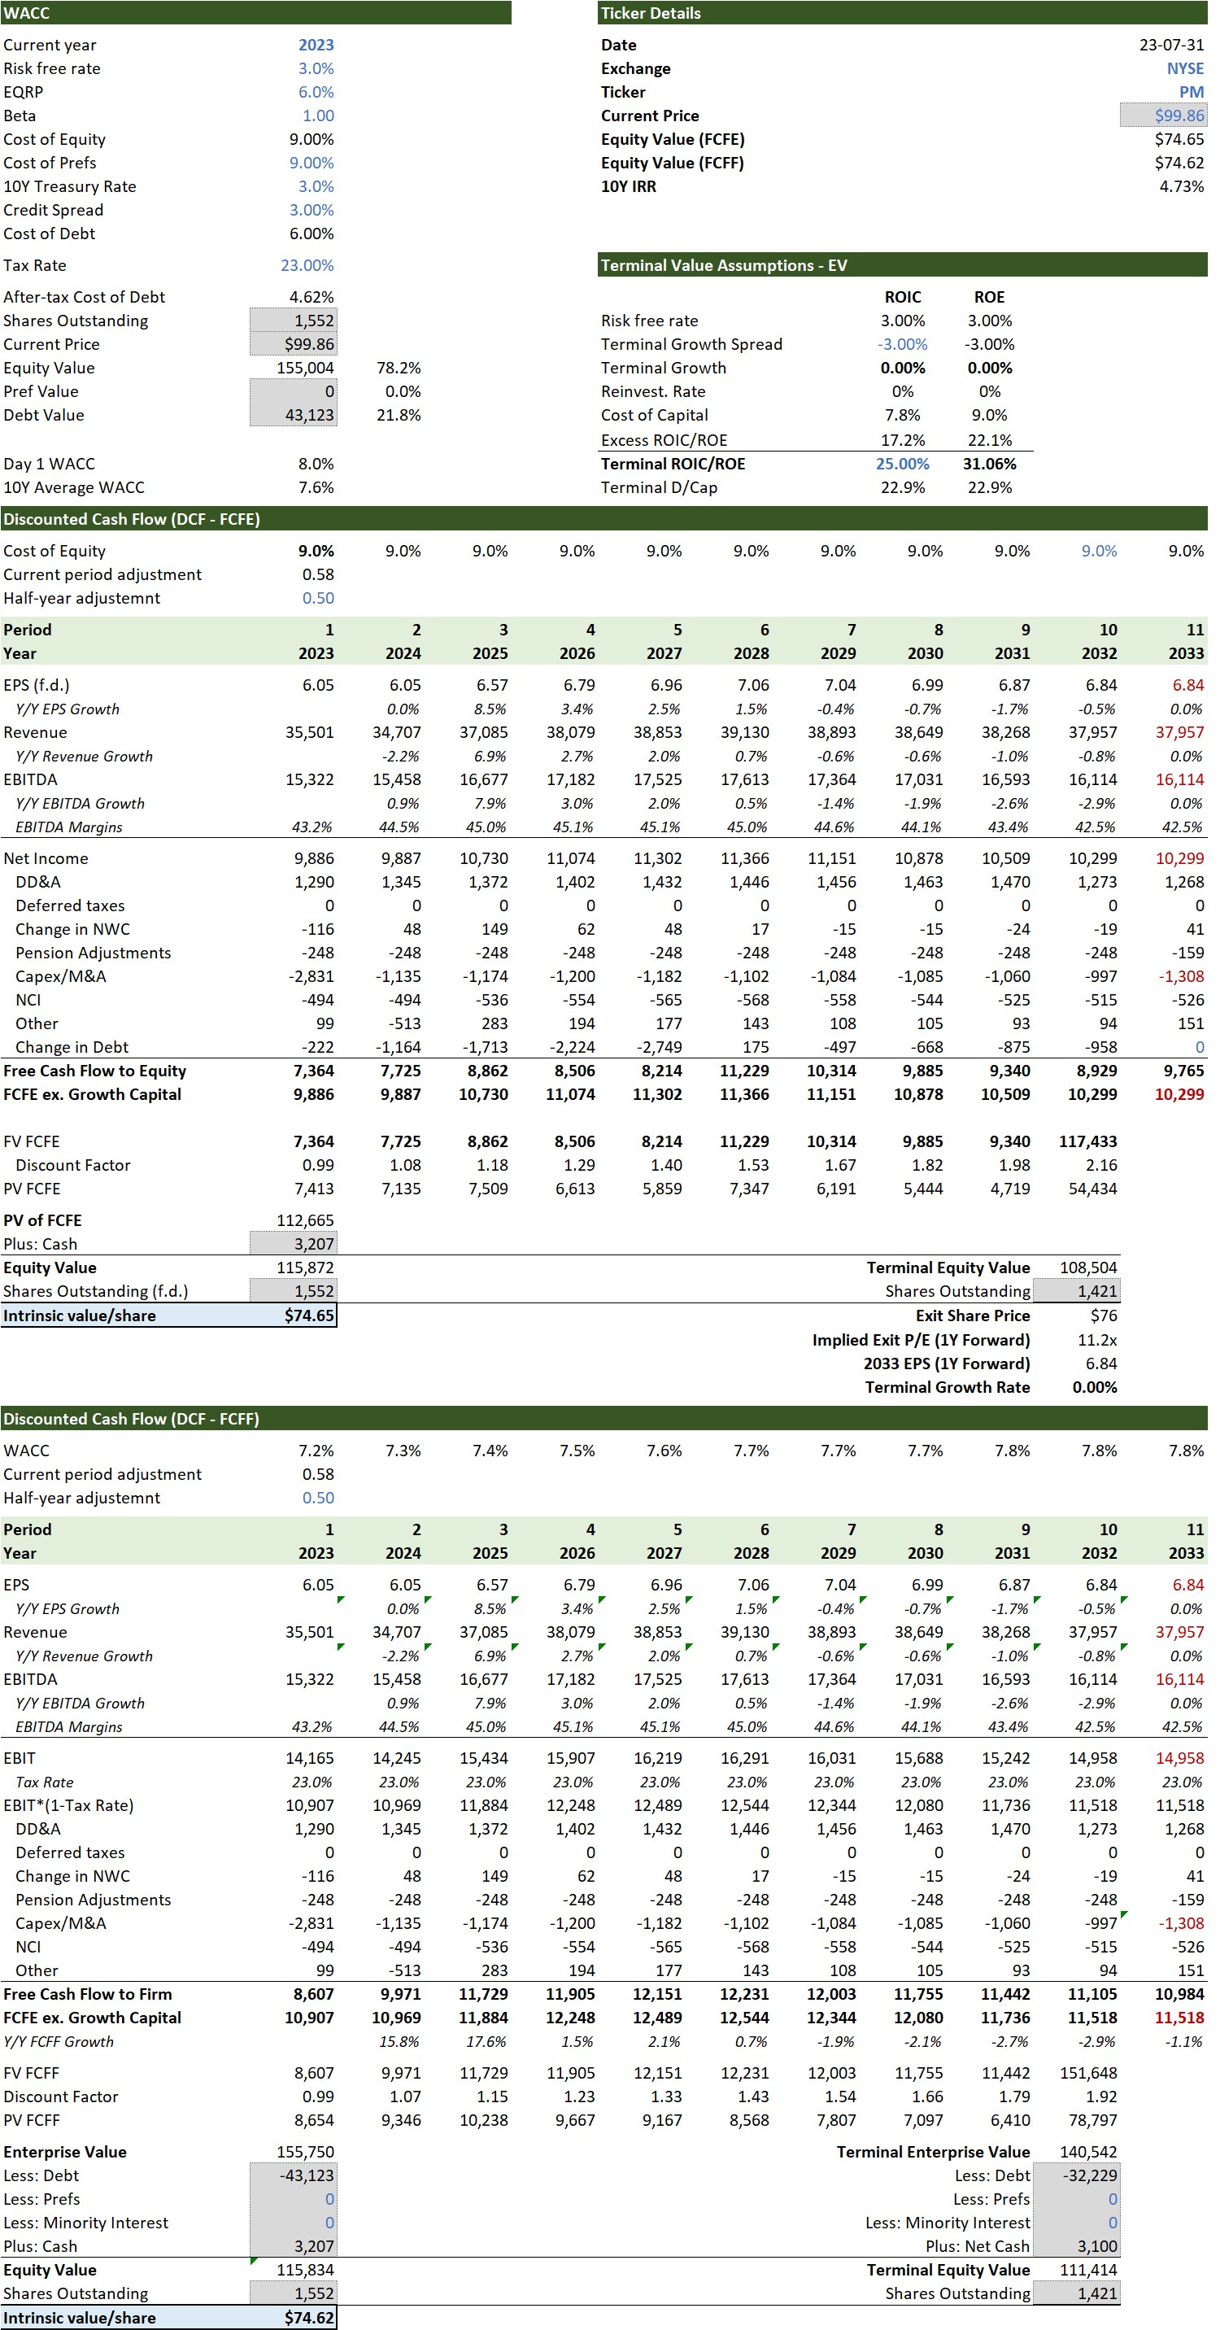Click the FV FCFE 117,433 terminal cell
The width and height of the screenshot is (1220, 2330).
tap(1088, 1142)
